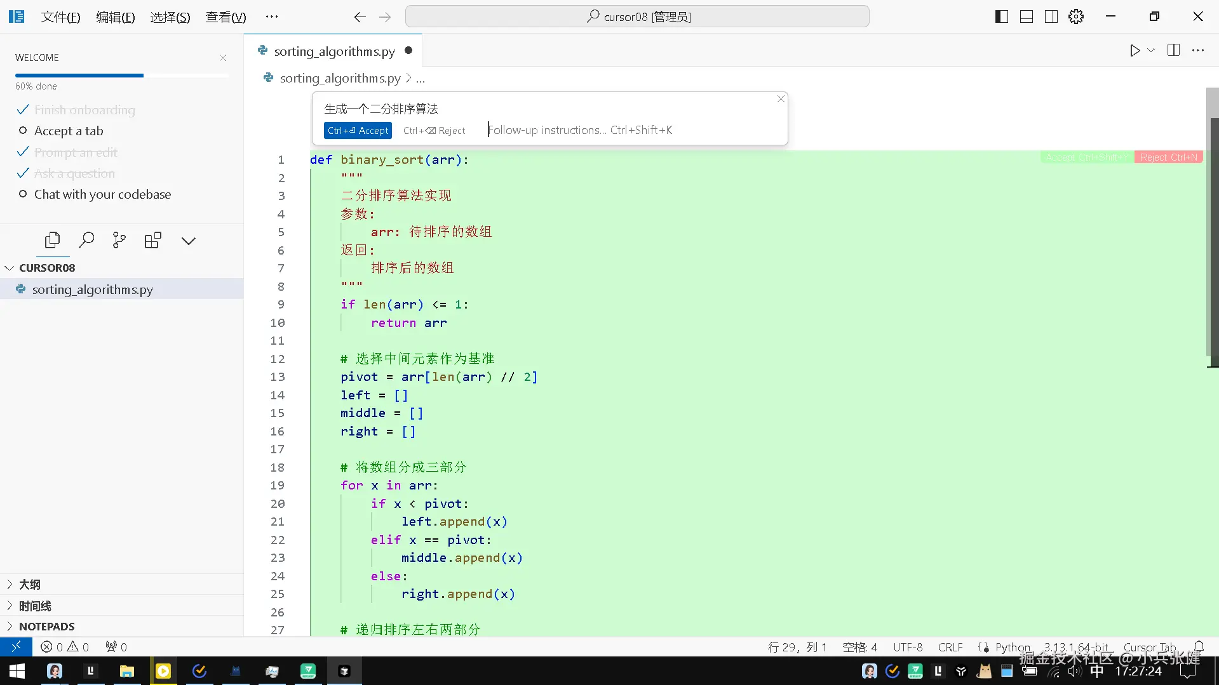The image size is (1219, 685).
Task: Change file encoding UTF-8
Action: [x=908, y=647]
